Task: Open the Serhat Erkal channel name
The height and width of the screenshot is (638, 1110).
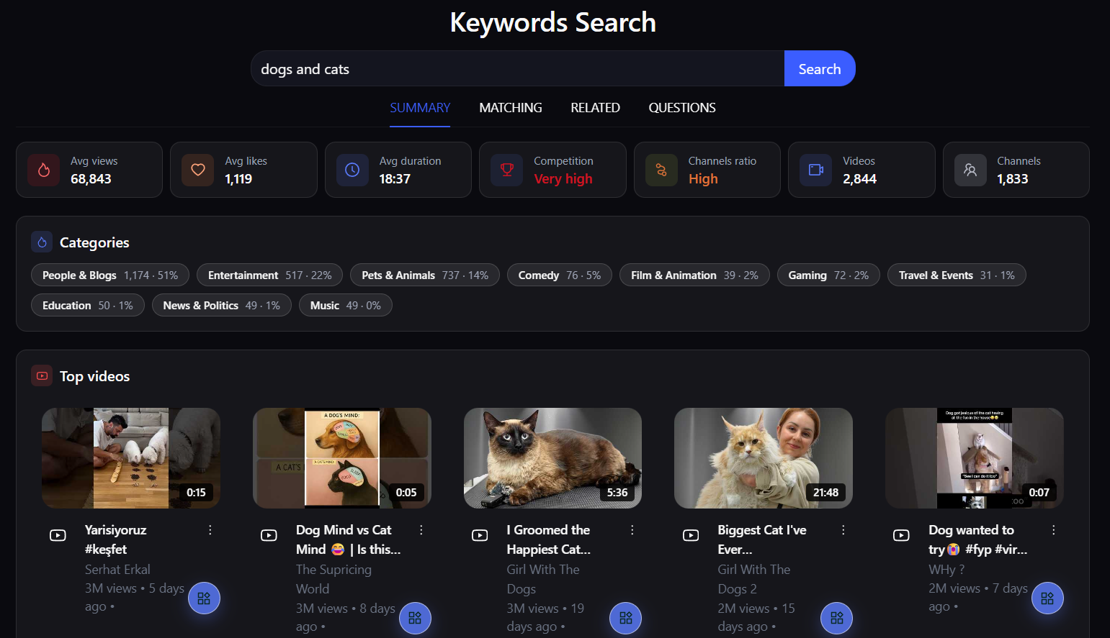Action: point(117,570)
